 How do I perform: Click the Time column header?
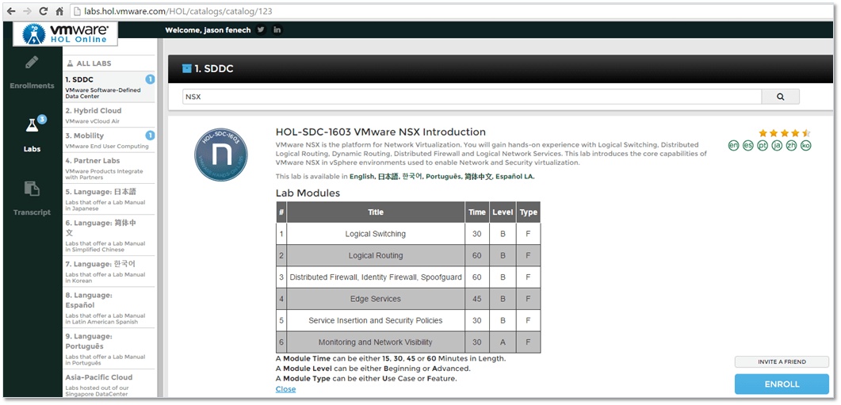pos(477,212)
